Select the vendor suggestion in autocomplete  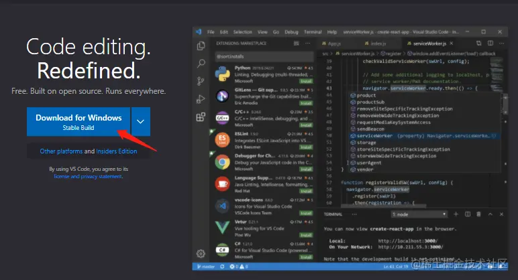coord(425,169)
